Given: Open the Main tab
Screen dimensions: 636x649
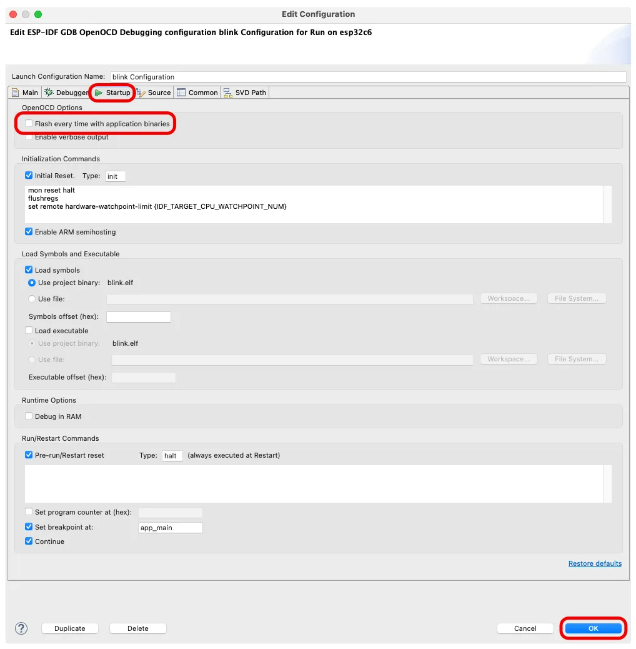Looking at the screenshot, I should [25, 93].
